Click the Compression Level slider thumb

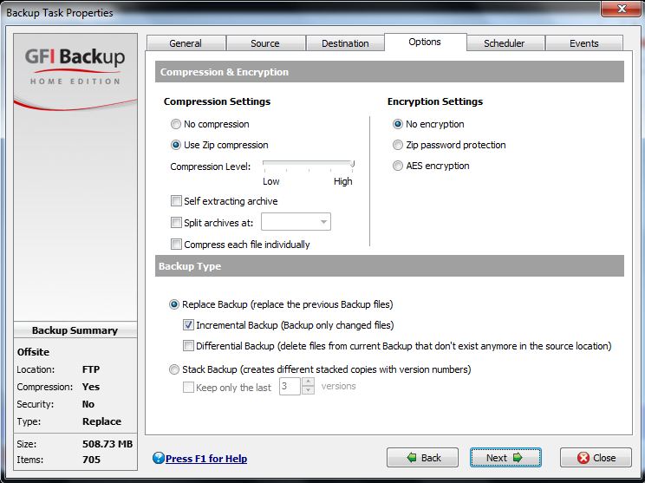point(353,164)
